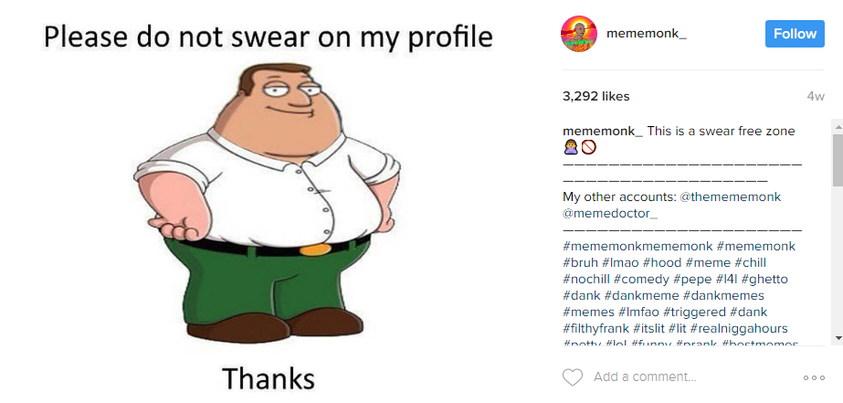Image resolution: width=843 pixels, height=403 pixels.
Task: Open mememonk_ username in the header
Action: (647, 34)
